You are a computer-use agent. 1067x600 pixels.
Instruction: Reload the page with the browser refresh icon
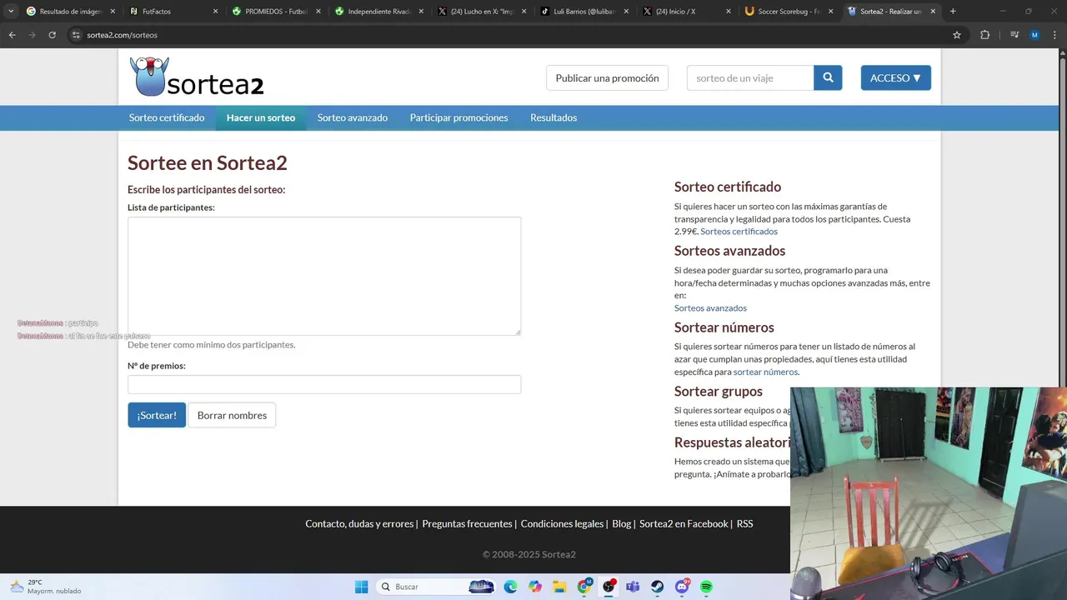pyautogui.click(x=52, y=35)
